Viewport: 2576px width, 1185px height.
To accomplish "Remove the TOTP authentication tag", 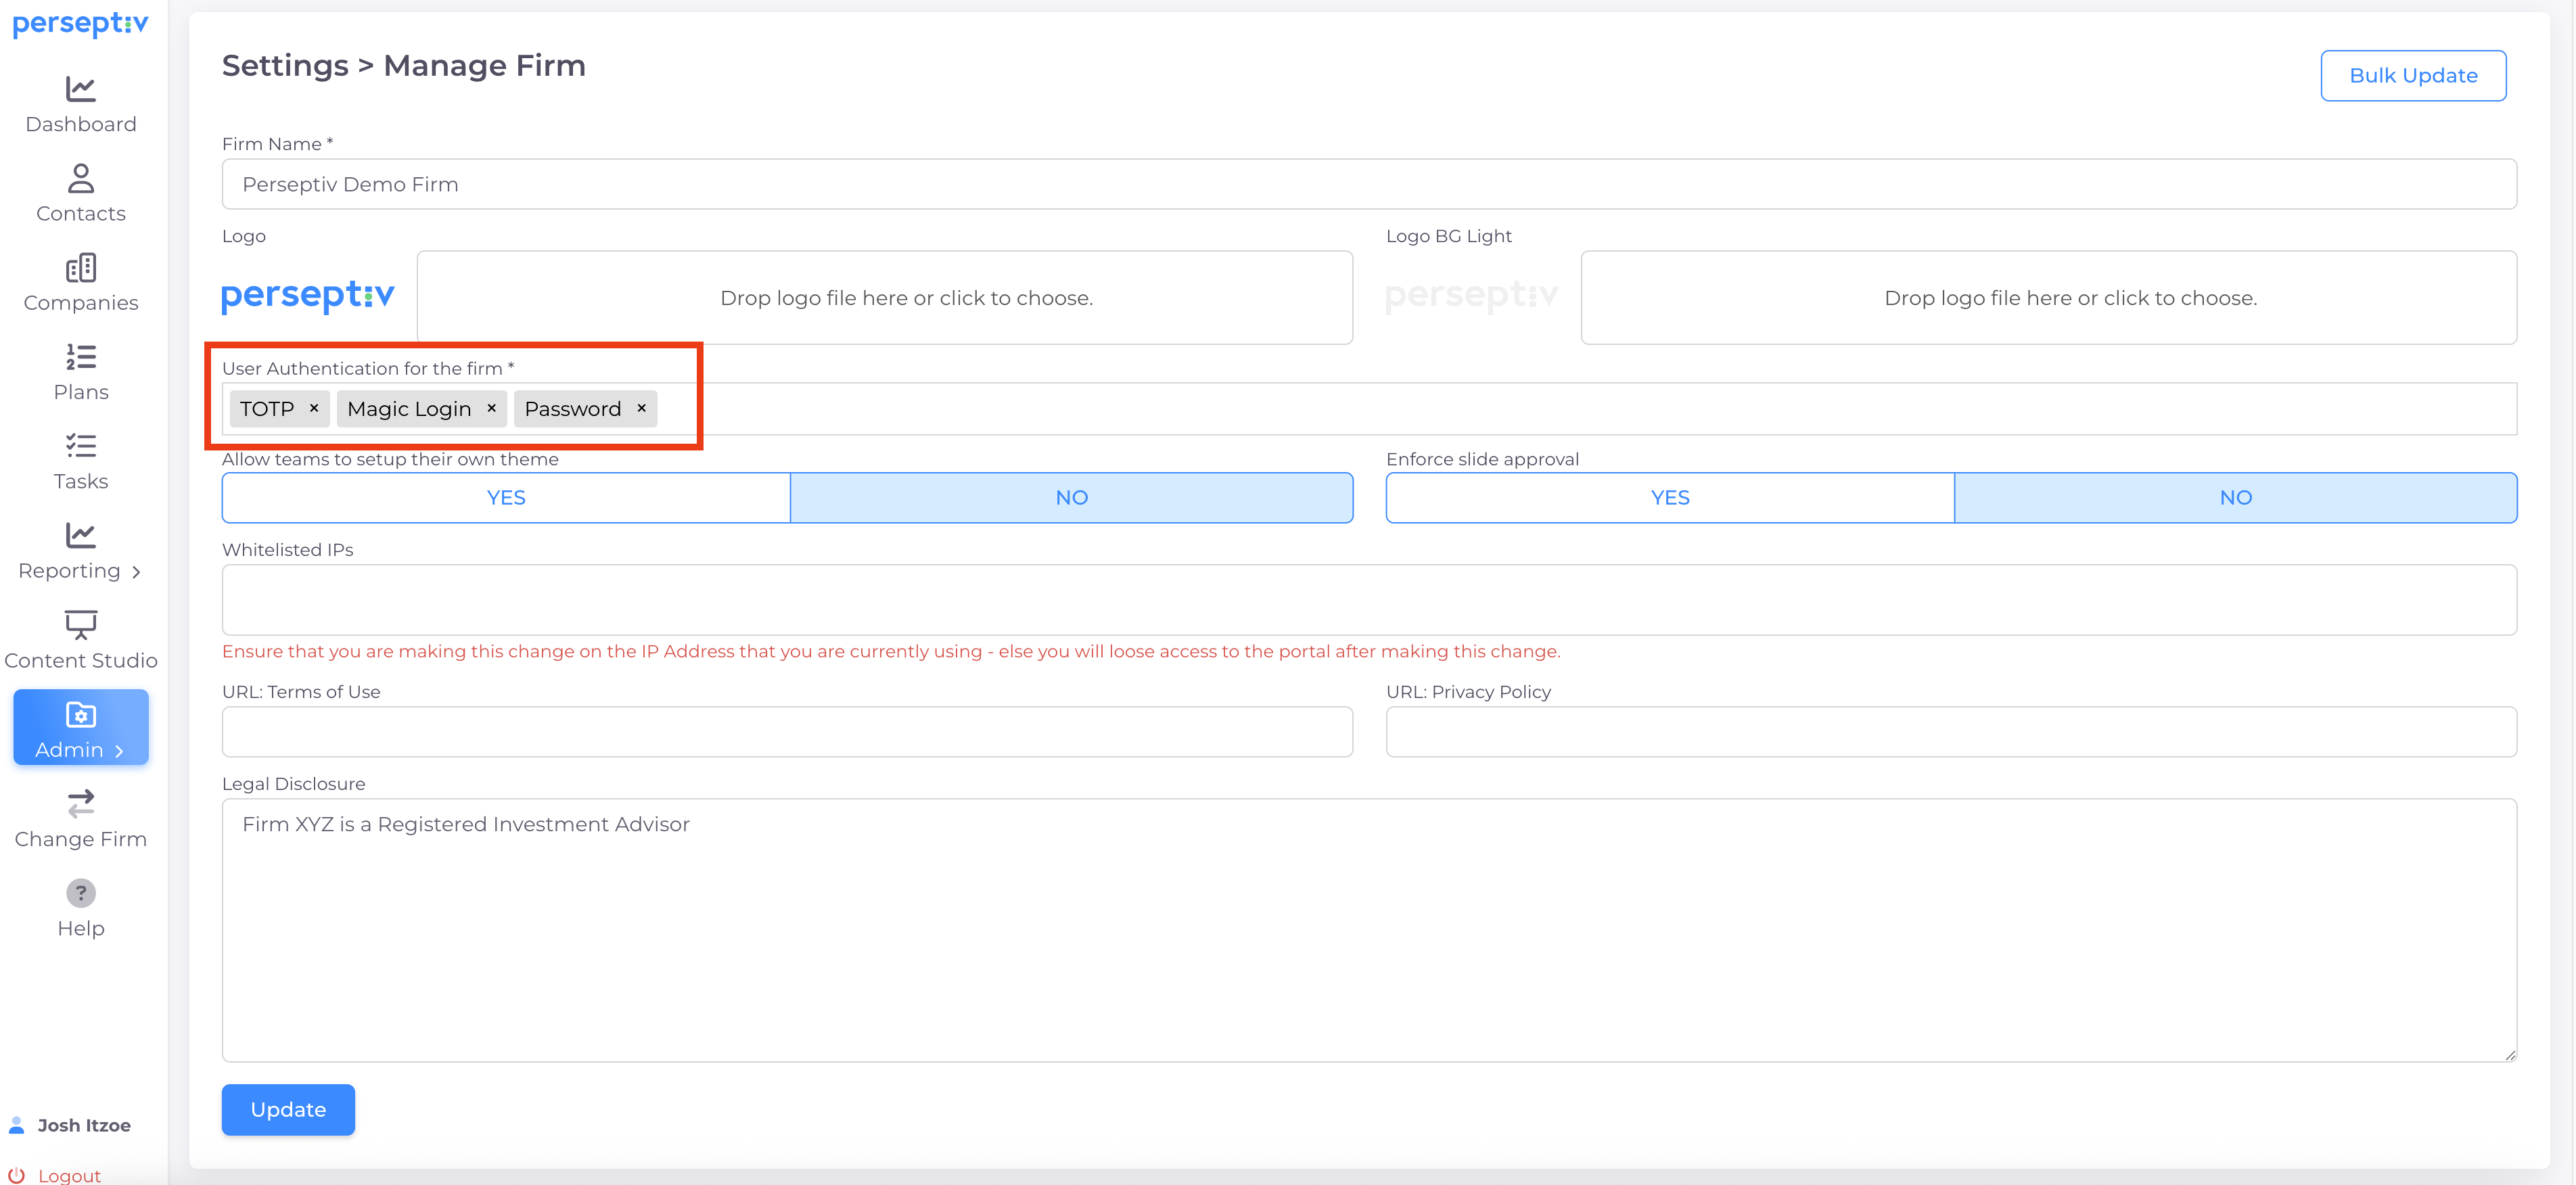I will 314,408.
